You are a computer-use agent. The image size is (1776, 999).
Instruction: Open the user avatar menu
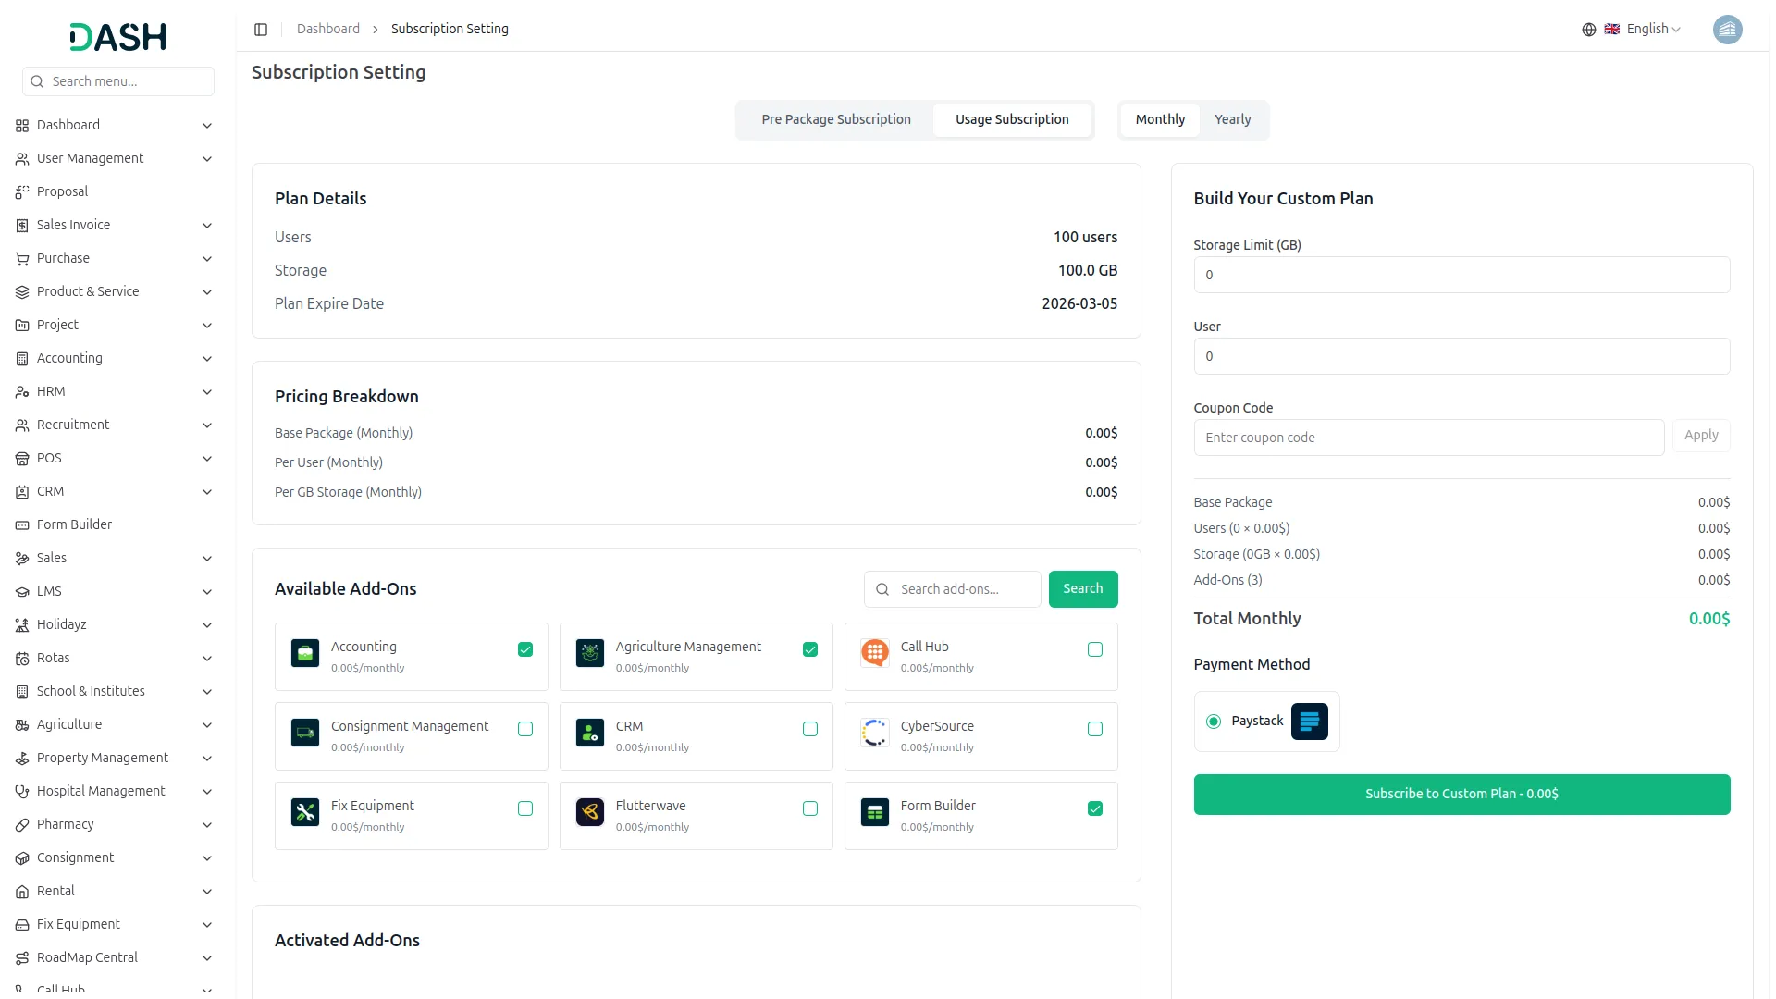(x=1727, y=30)
